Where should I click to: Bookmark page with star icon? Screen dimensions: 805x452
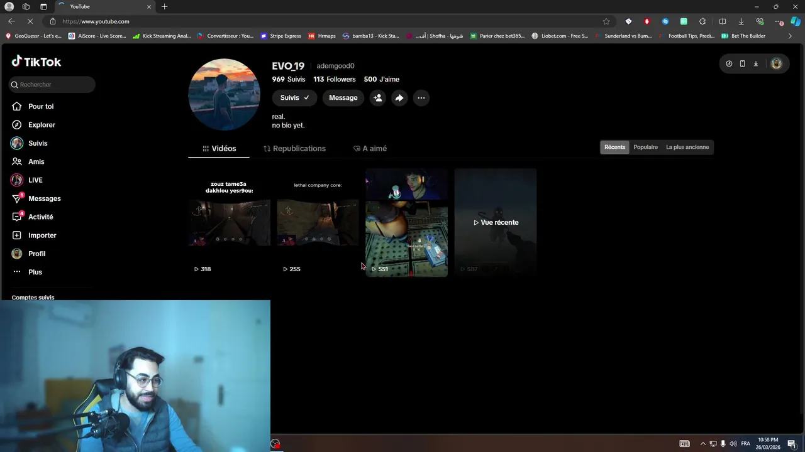pyautogui.click(x=606, y=21)
